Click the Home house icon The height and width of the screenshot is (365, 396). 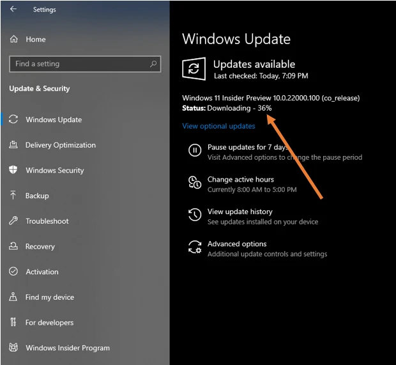point(13,39)
